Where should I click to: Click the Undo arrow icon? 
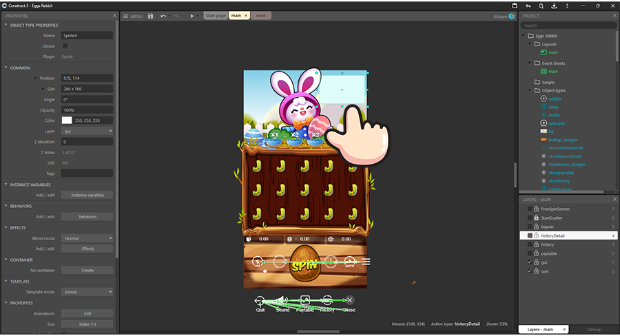163,16
